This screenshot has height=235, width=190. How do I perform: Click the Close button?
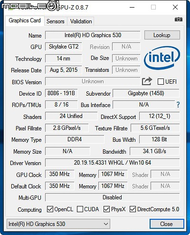[x=167, y=224]
